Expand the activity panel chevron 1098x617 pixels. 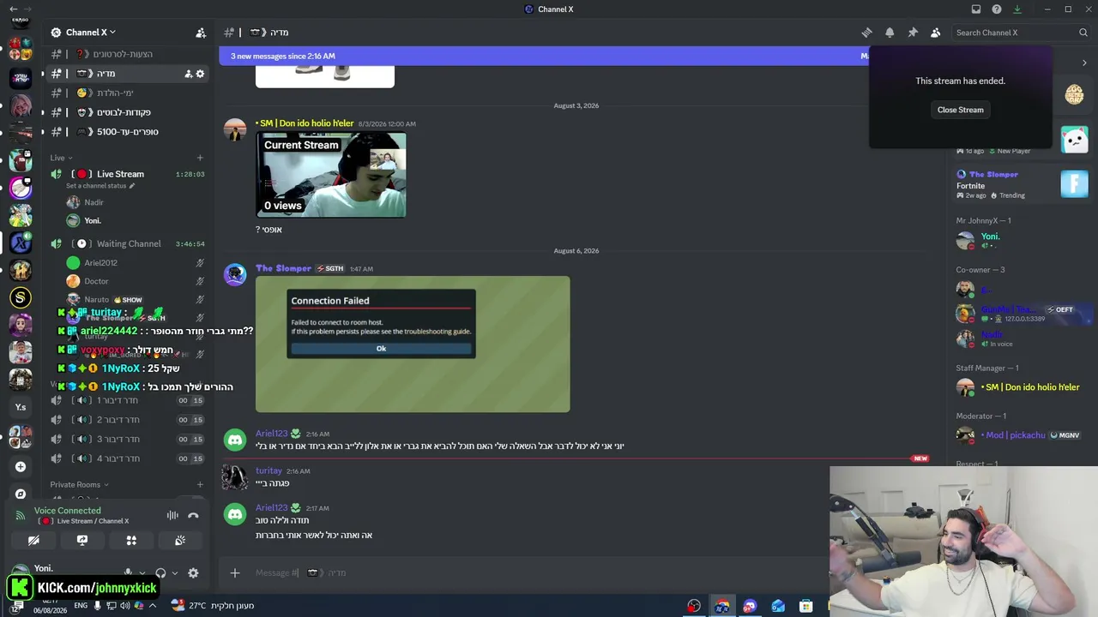click(x=1084, y=63)
